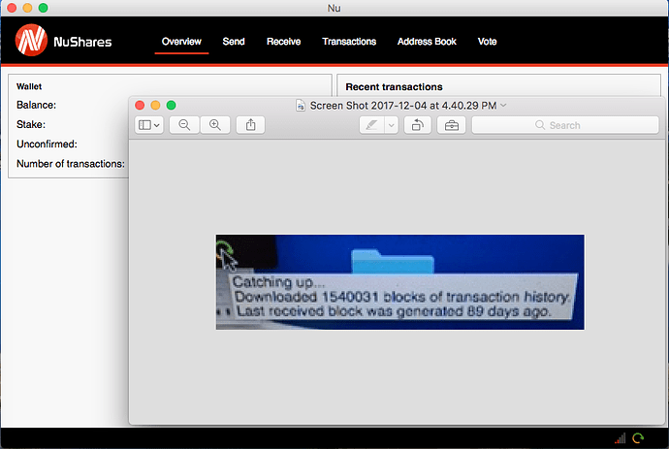Switch to the Receive tab
This screenshot has height=449, width=669.
click(x=284, y=42)
